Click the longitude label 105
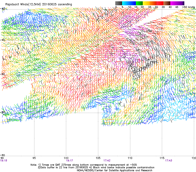The width and height of the screenshot is (196, 172). [98, 158]
